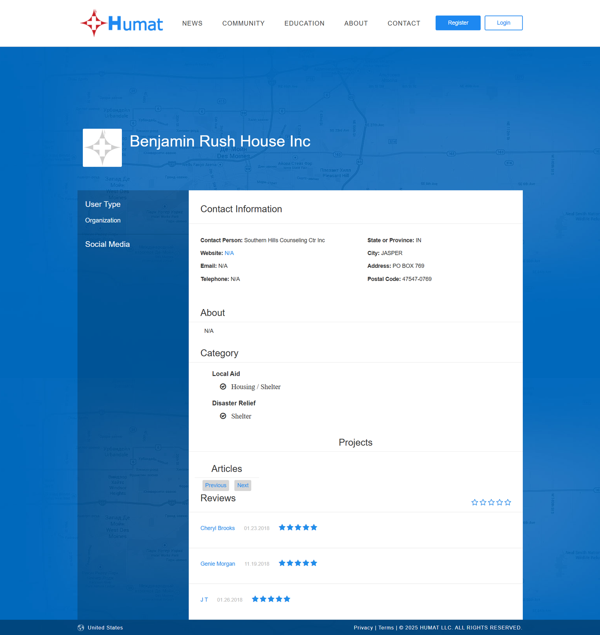
Task: Open EDUCATION in the top navigation
Action: click(304, 23)
